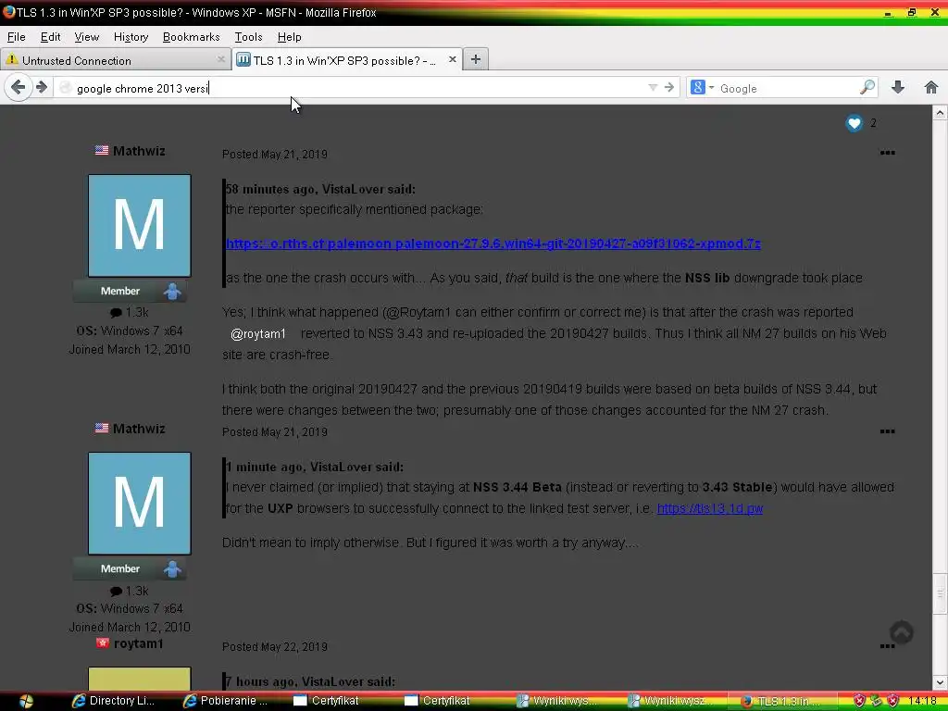
Task: Click the Posted May 22, 2019 timestamp
Action: point(274,647)
